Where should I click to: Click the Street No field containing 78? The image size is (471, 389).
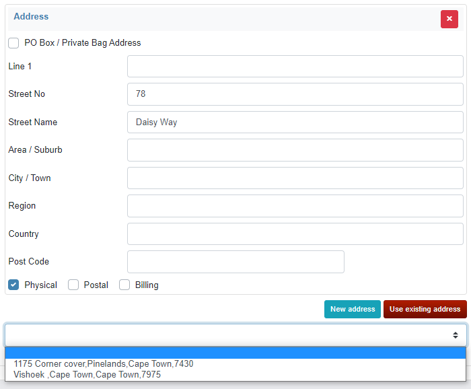pos(295,94)
